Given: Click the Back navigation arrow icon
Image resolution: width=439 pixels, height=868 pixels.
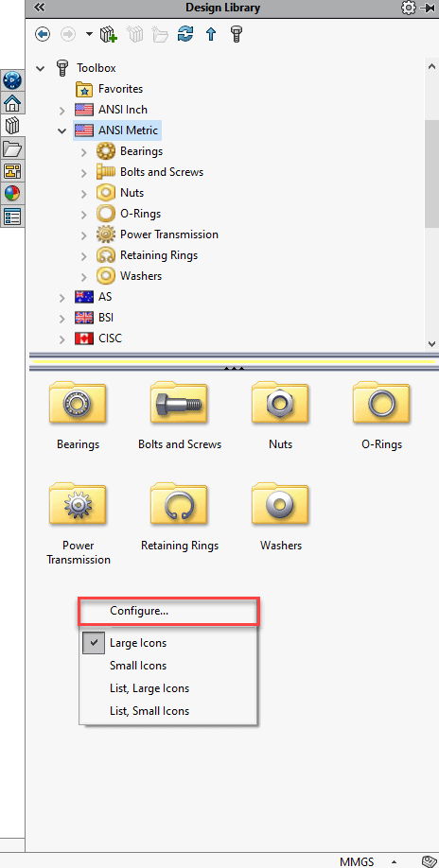Looking at the screenshot, I should point(42,34).
